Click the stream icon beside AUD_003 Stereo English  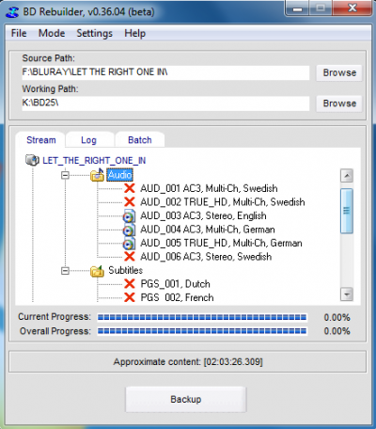point(129,215)
